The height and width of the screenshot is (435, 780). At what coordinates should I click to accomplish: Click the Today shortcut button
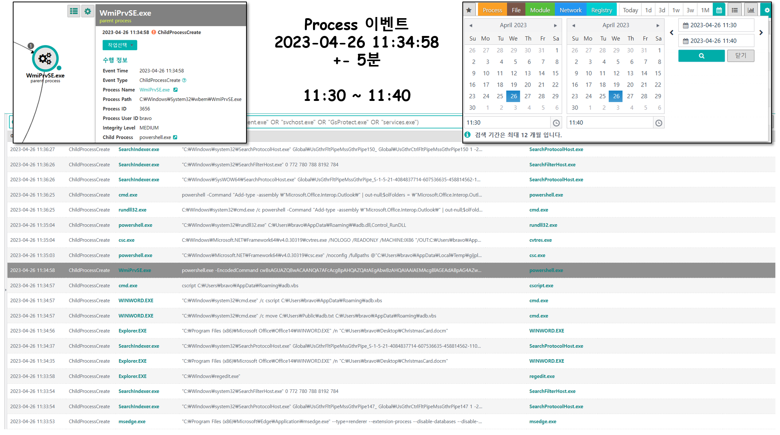[629, 9]
